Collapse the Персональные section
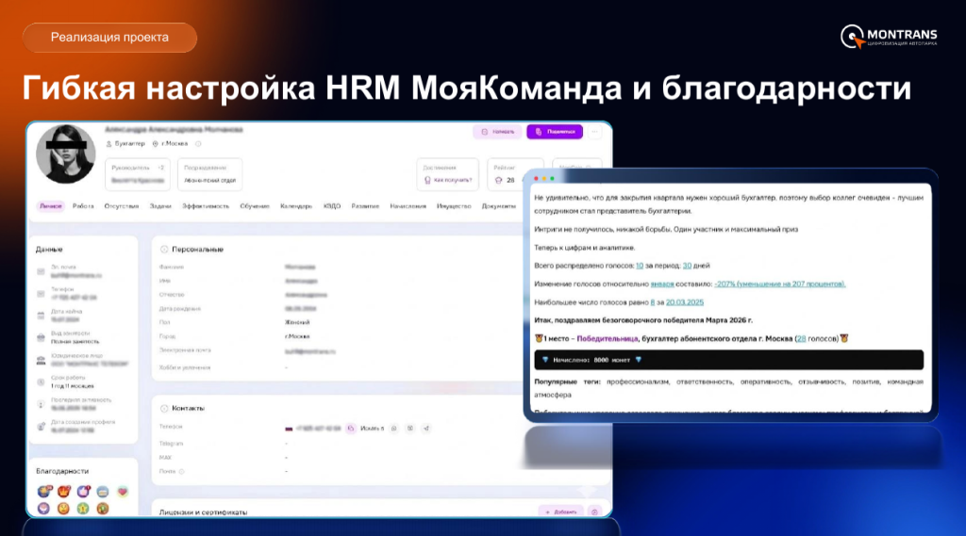966x536 pixels. [164, 250]
